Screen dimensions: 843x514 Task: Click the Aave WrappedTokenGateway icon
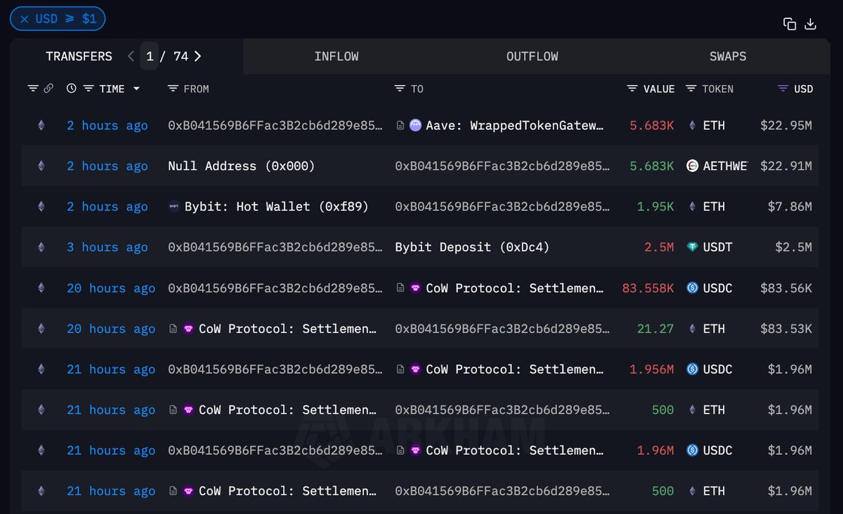tap(415, 126)
